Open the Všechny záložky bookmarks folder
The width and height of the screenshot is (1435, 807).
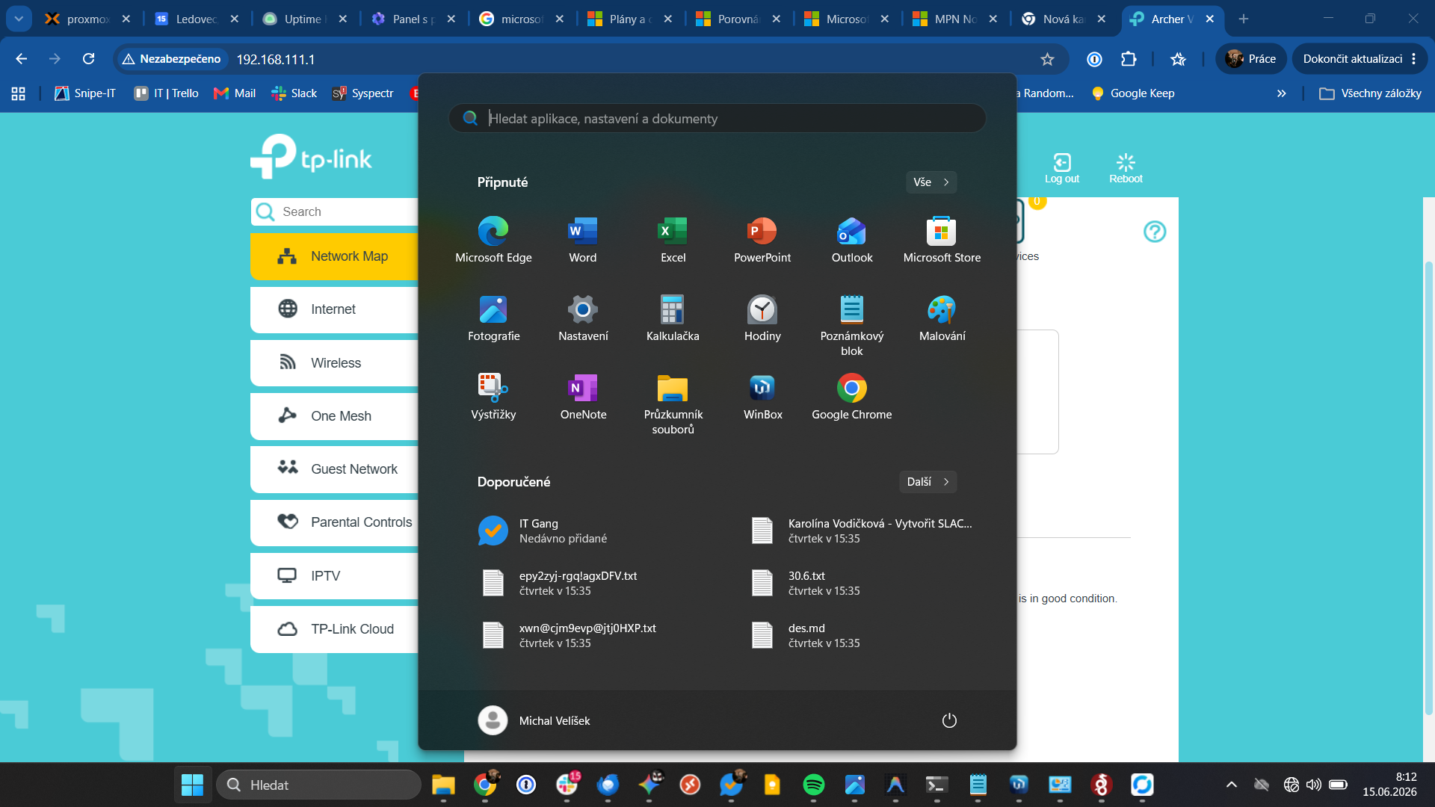pyautogui.click(x=1371, y=93)
